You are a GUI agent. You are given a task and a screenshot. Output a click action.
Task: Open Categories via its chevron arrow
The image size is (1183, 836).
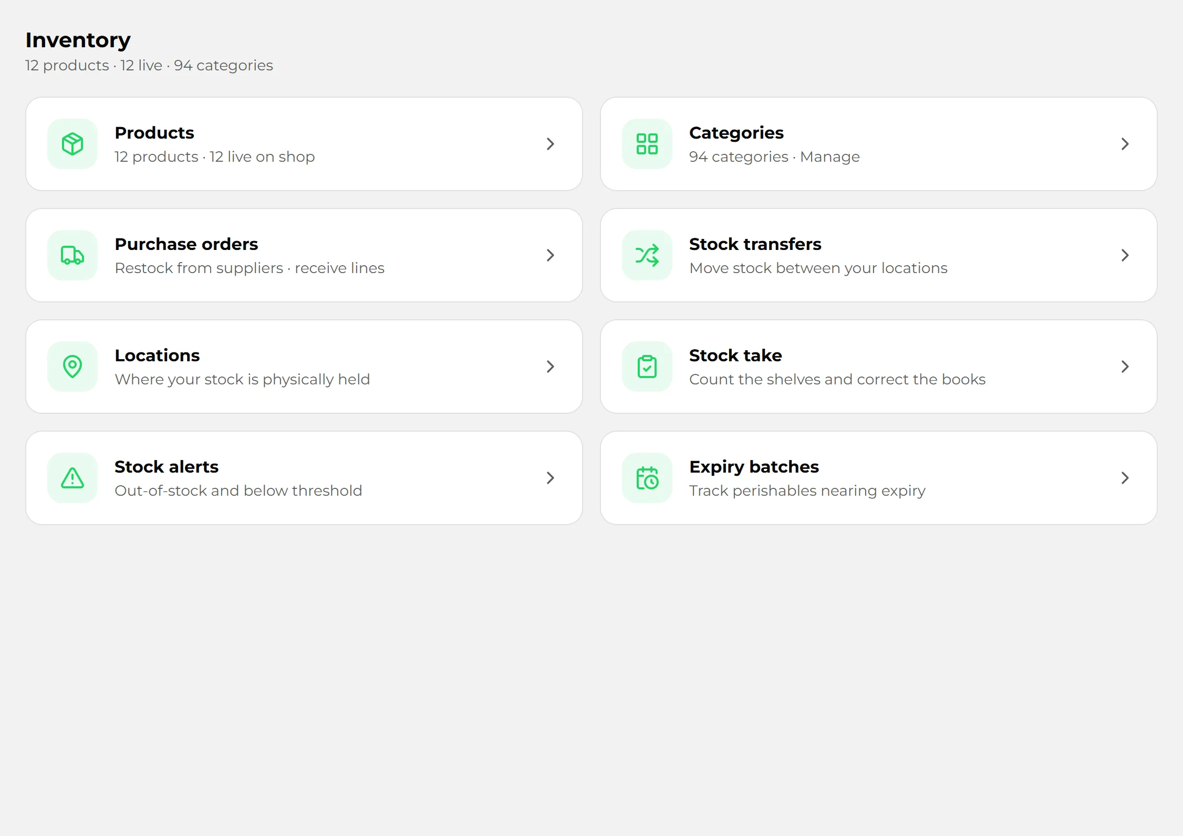pyautogui.click(x=1125, y=144)
